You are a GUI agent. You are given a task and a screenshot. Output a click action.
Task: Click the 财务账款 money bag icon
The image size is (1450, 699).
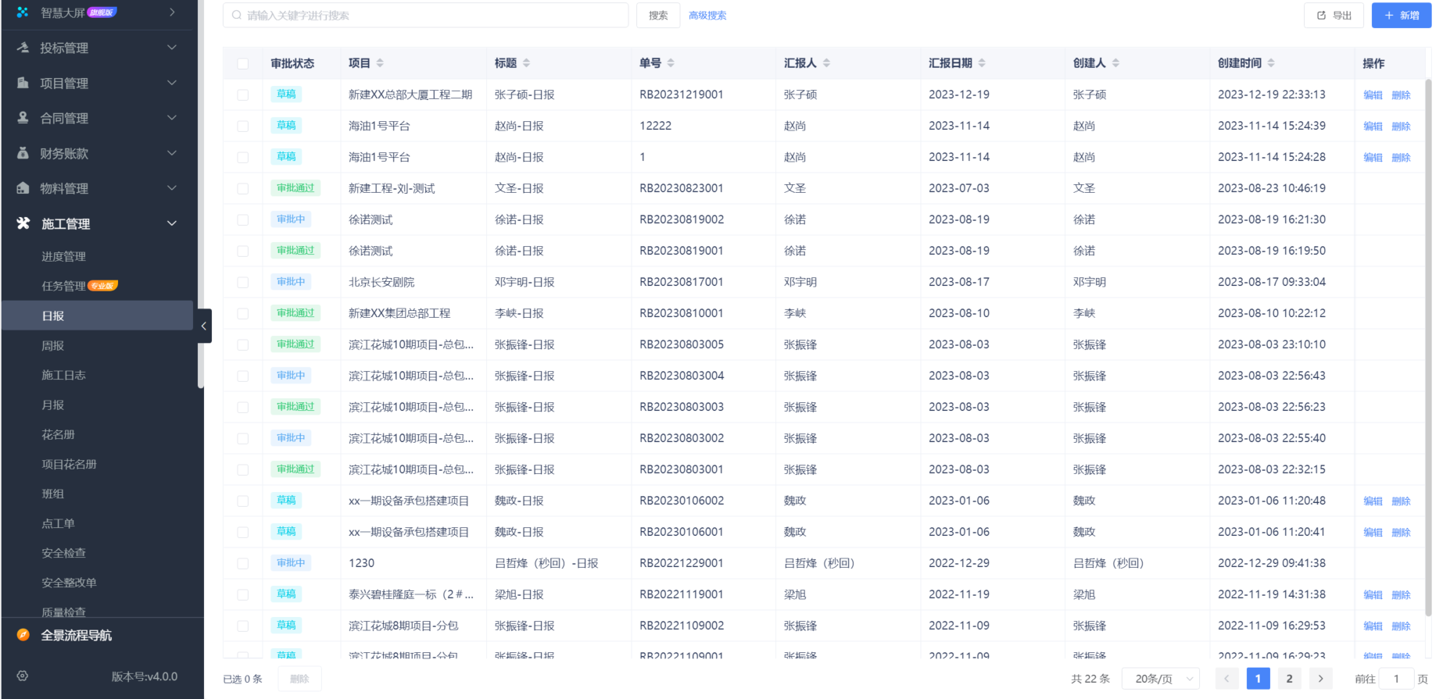pyautogui.click(x=23, y=153)
